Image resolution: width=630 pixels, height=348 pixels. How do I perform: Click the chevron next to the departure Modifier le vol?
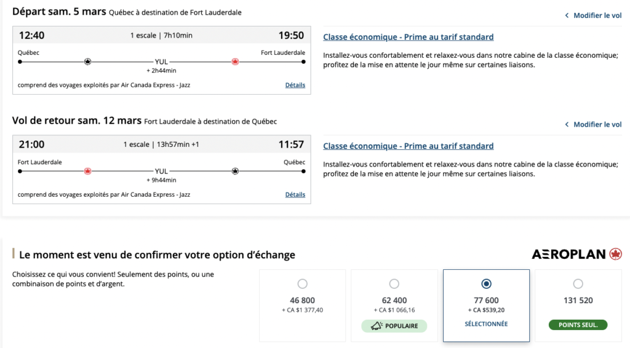click(567, 15)
